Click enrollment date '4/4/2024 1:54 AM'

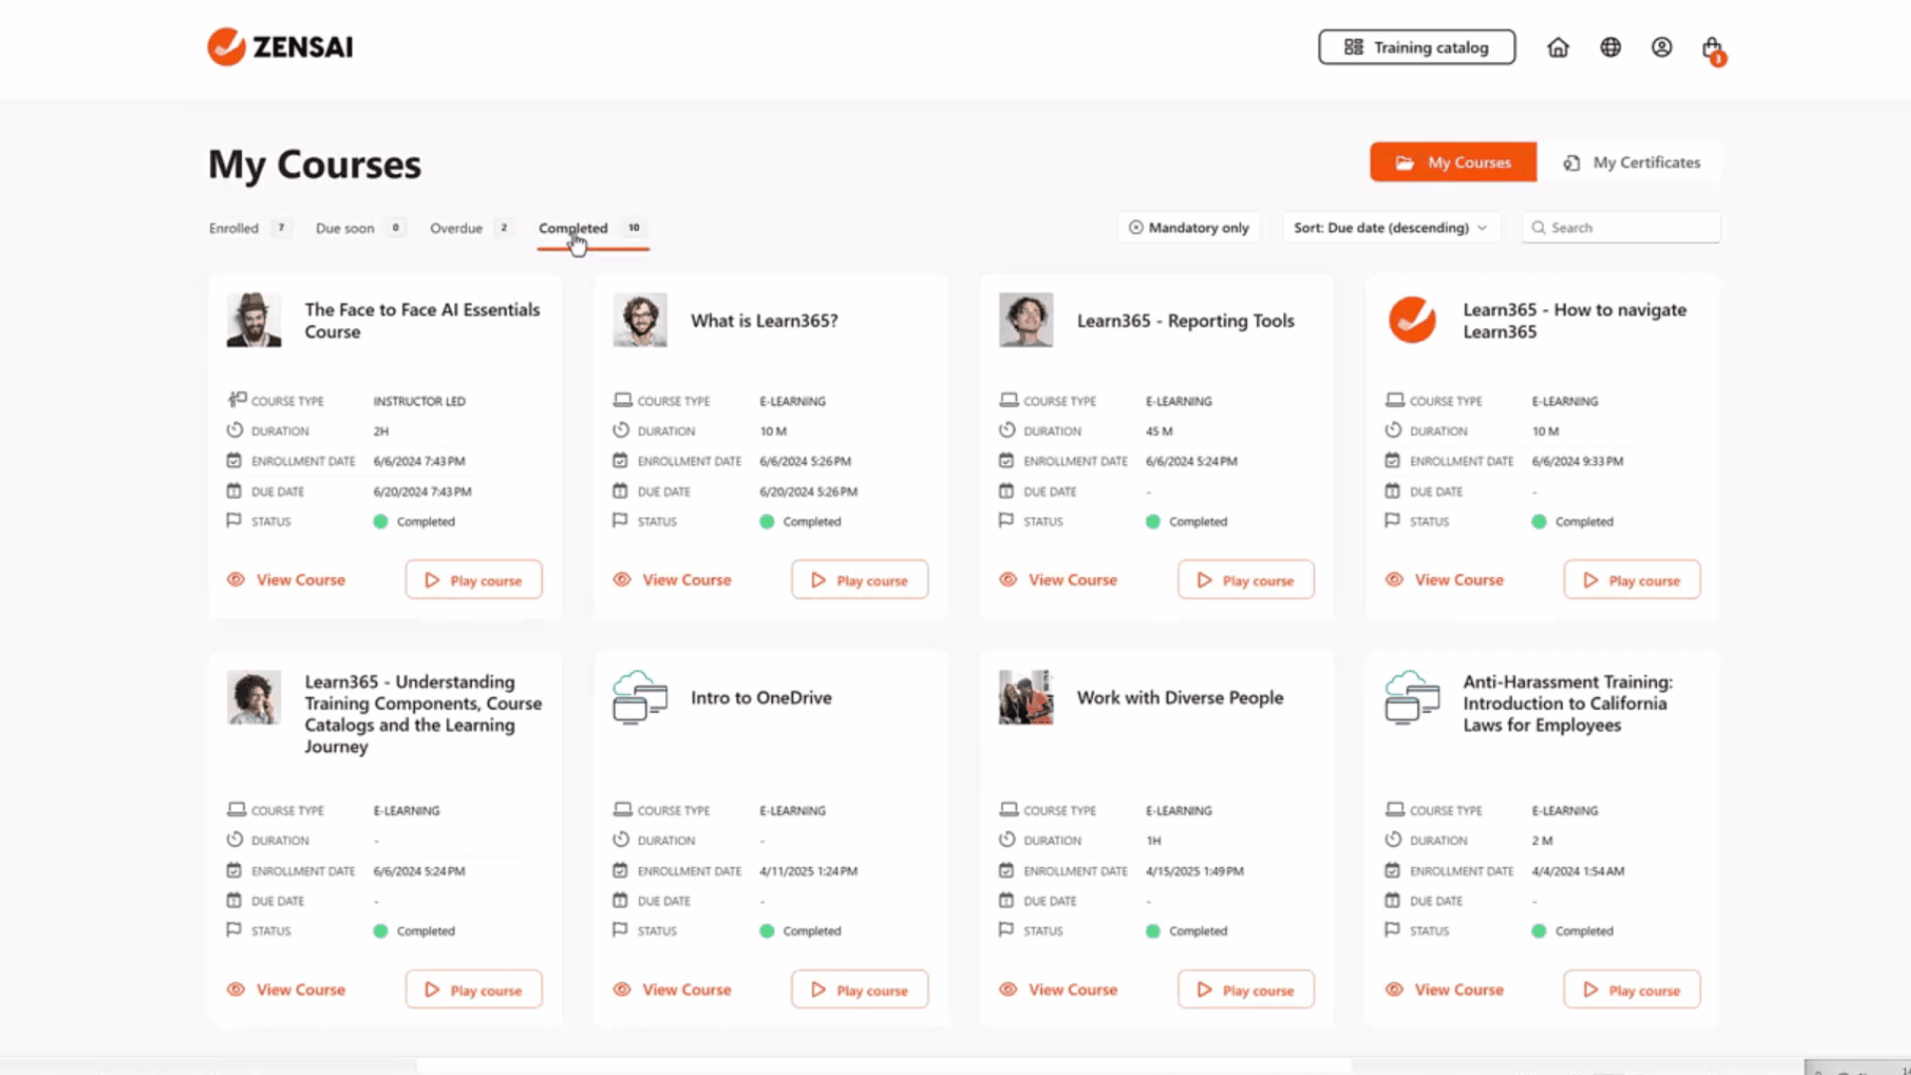(1578, 871)
